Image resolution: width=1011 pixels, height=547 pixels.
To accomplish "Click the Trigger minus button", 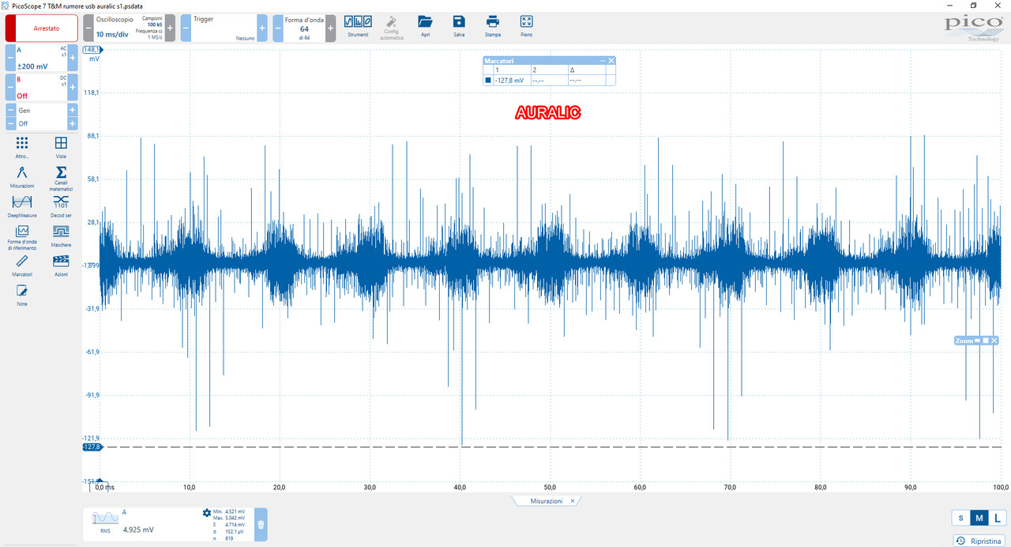I will coord(186,28).
